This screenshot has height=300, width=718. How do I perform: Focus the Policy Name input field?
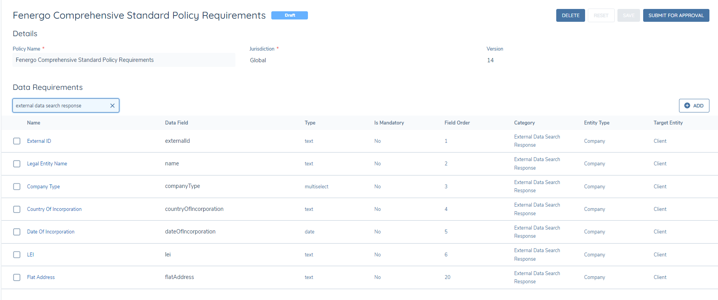124,60
